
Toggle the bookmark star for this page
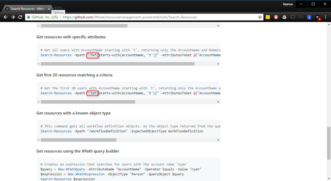(260, 17)
